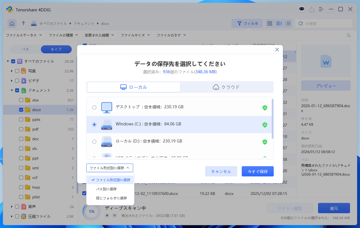Open the ファイルの種類 filter dropdown
Viewport: 360px width, 228px height.
click(63, 35)
